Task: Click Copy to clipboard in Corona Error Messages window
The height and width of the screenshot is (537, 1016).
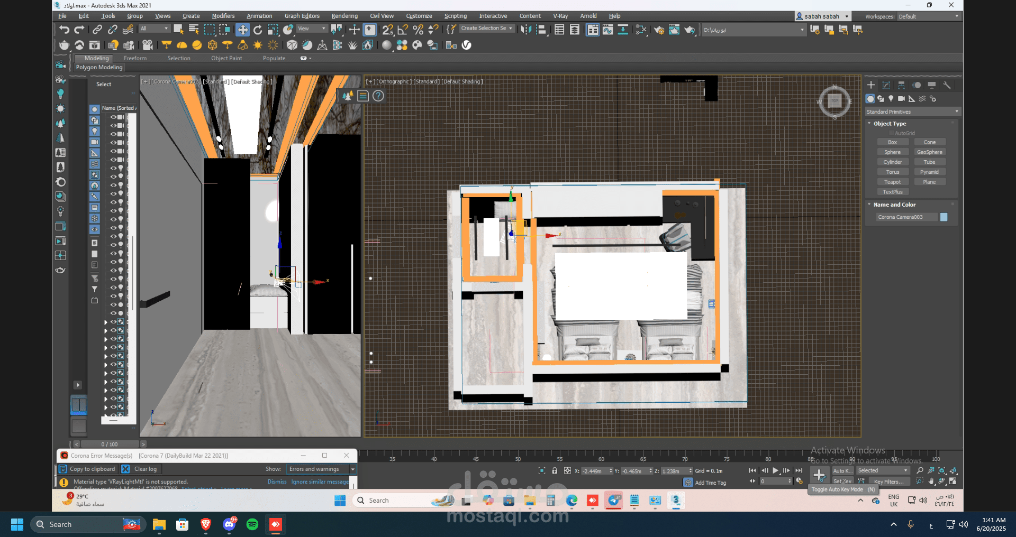Action: (88, 469)
